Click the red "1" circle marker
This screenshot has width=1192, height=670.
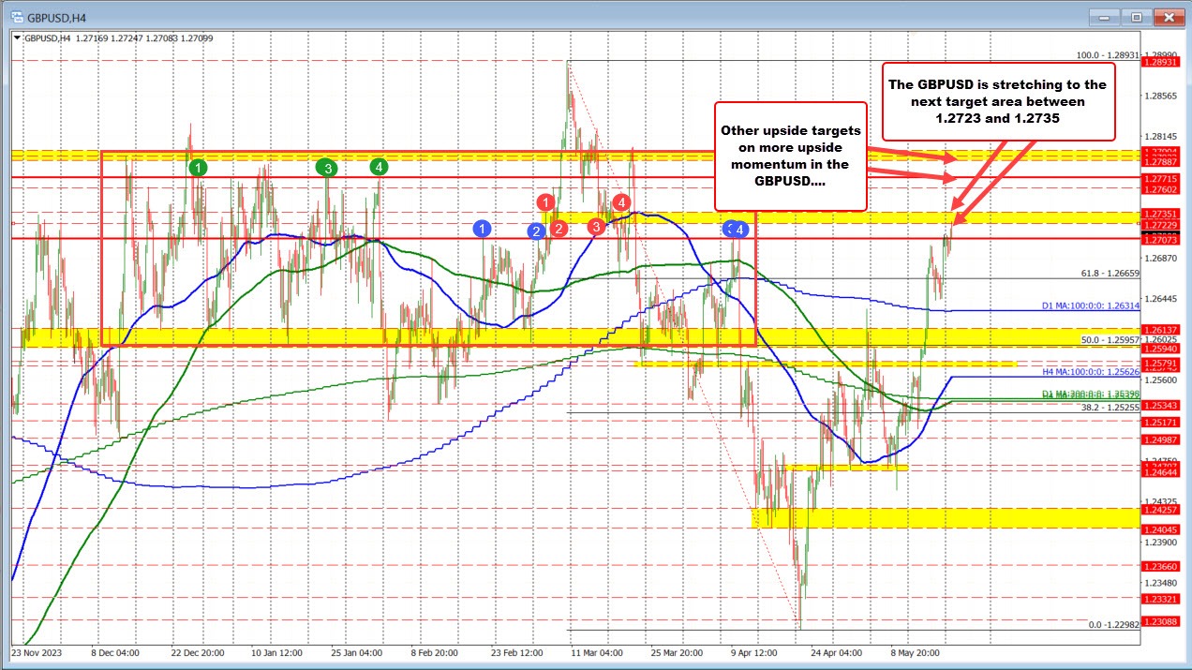click(x=546, y=202)
